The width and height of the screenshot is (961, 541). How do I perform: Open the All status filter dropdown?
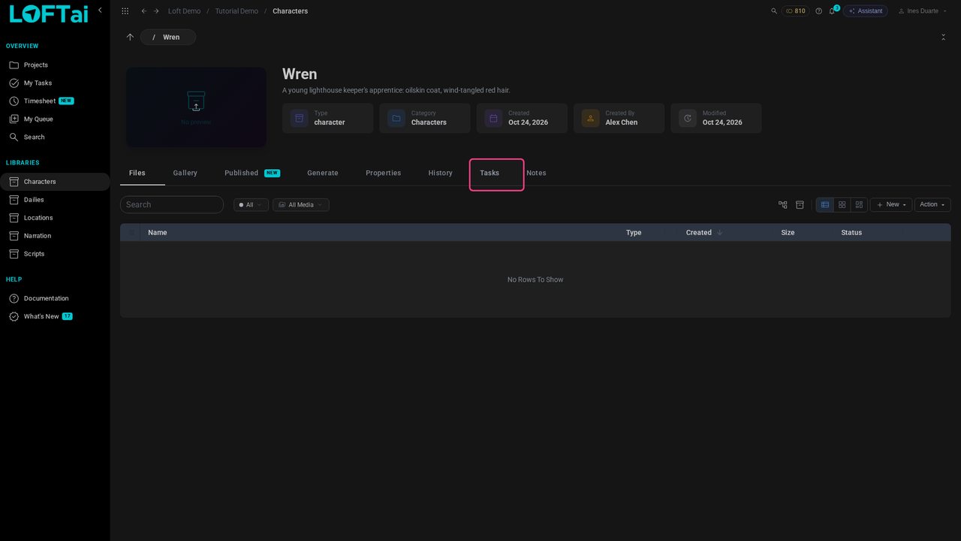(x=251, y=204)
